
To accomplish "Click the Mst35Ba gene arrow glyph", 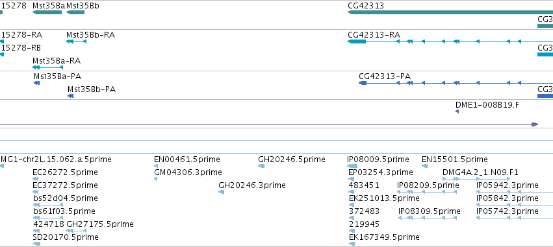I will [47, 12].
